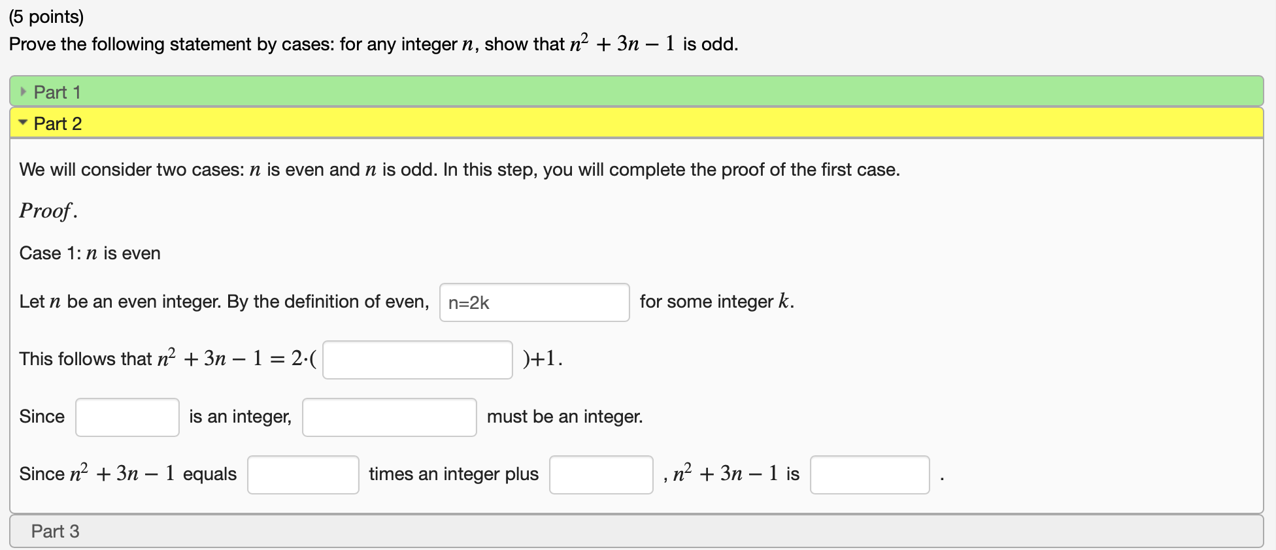Click the Part 2 label text
This screenshot has width=1276, height=550.
pos(58,123)
